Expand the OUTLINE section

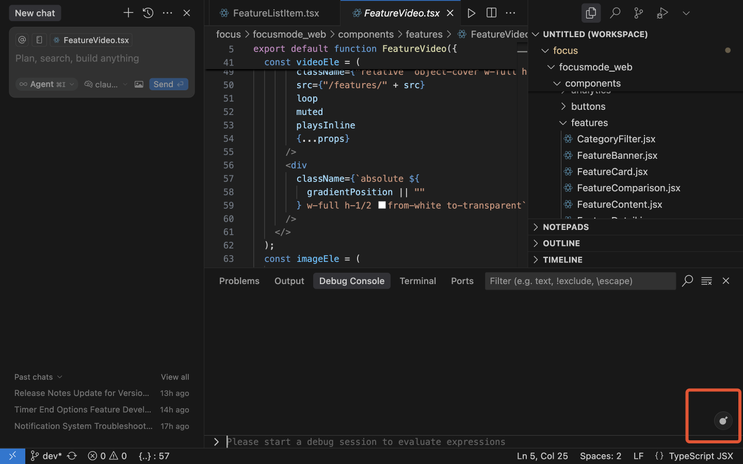coord(561,243)
